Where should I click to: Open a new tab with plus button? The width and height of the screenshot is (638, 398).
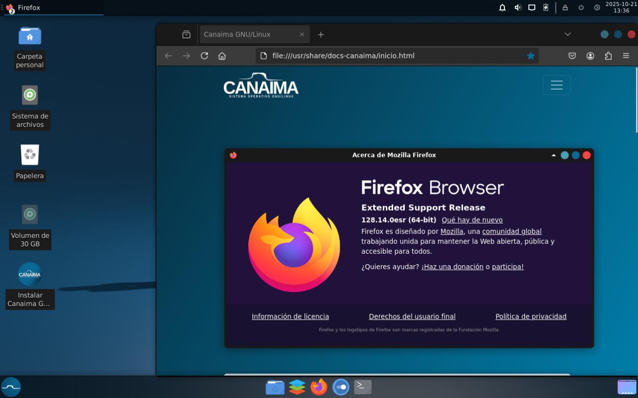(x=321, y=35)
